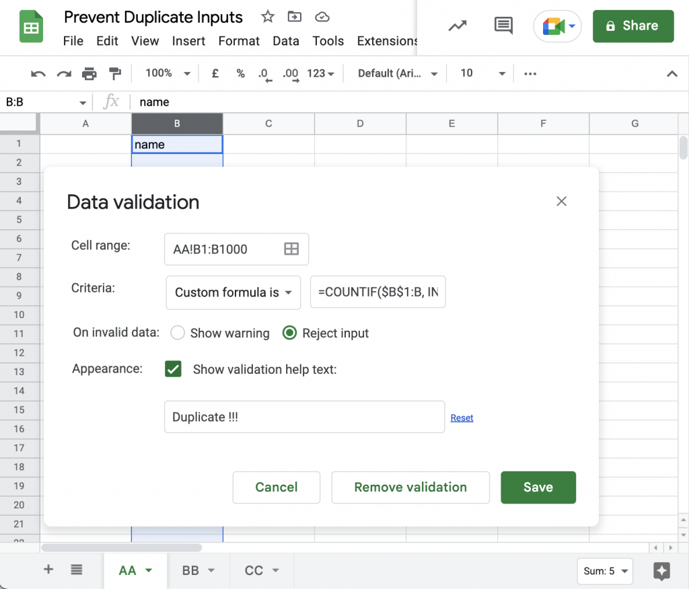Image resolution: width=689 pixels, height=589 pixels.
Task: Add a new sheet with plus icon
Action: [48, 570]
